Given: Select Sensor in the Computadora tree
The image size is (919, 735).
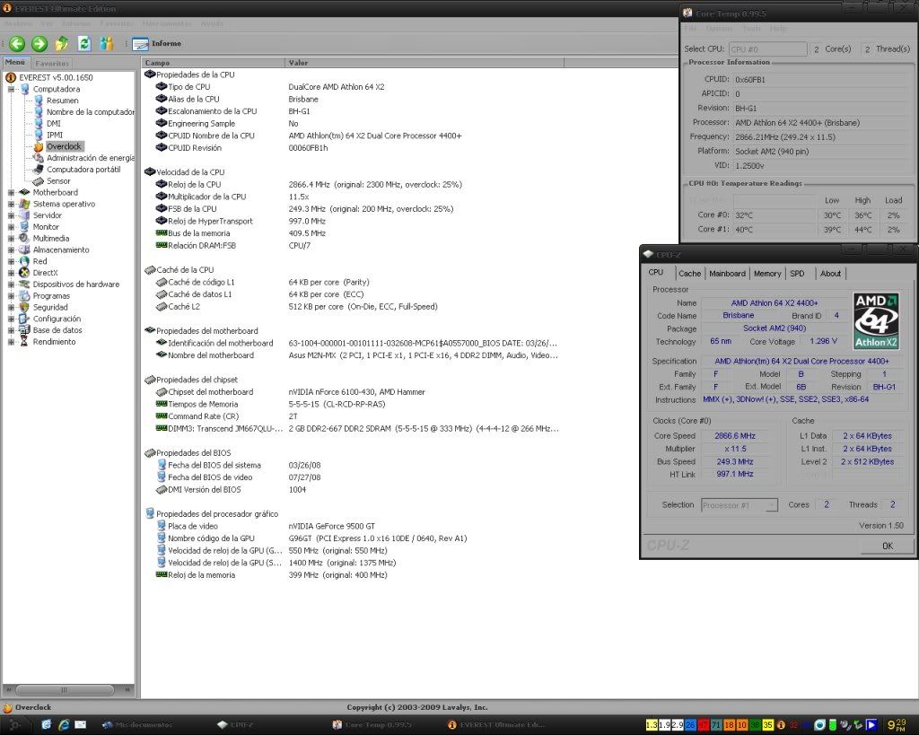Looking at the screenshot, I should [x=58, y=180].
